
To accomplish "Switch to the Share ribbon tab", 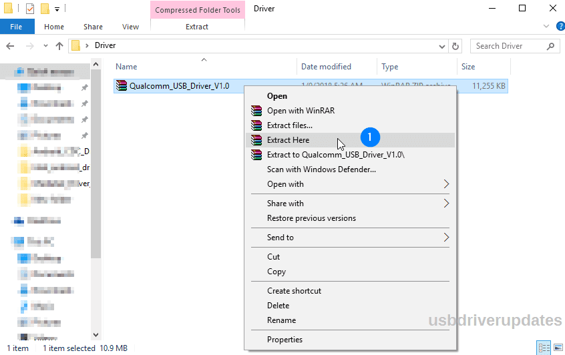I will (x=93, y=27).
